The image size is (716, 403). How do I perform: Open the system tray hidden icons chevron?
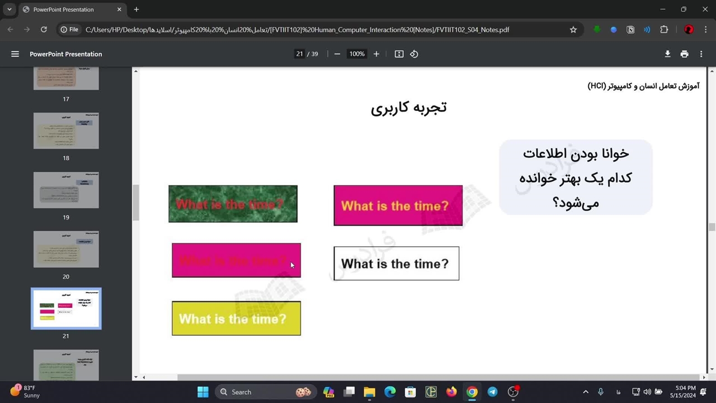[586, 392]
